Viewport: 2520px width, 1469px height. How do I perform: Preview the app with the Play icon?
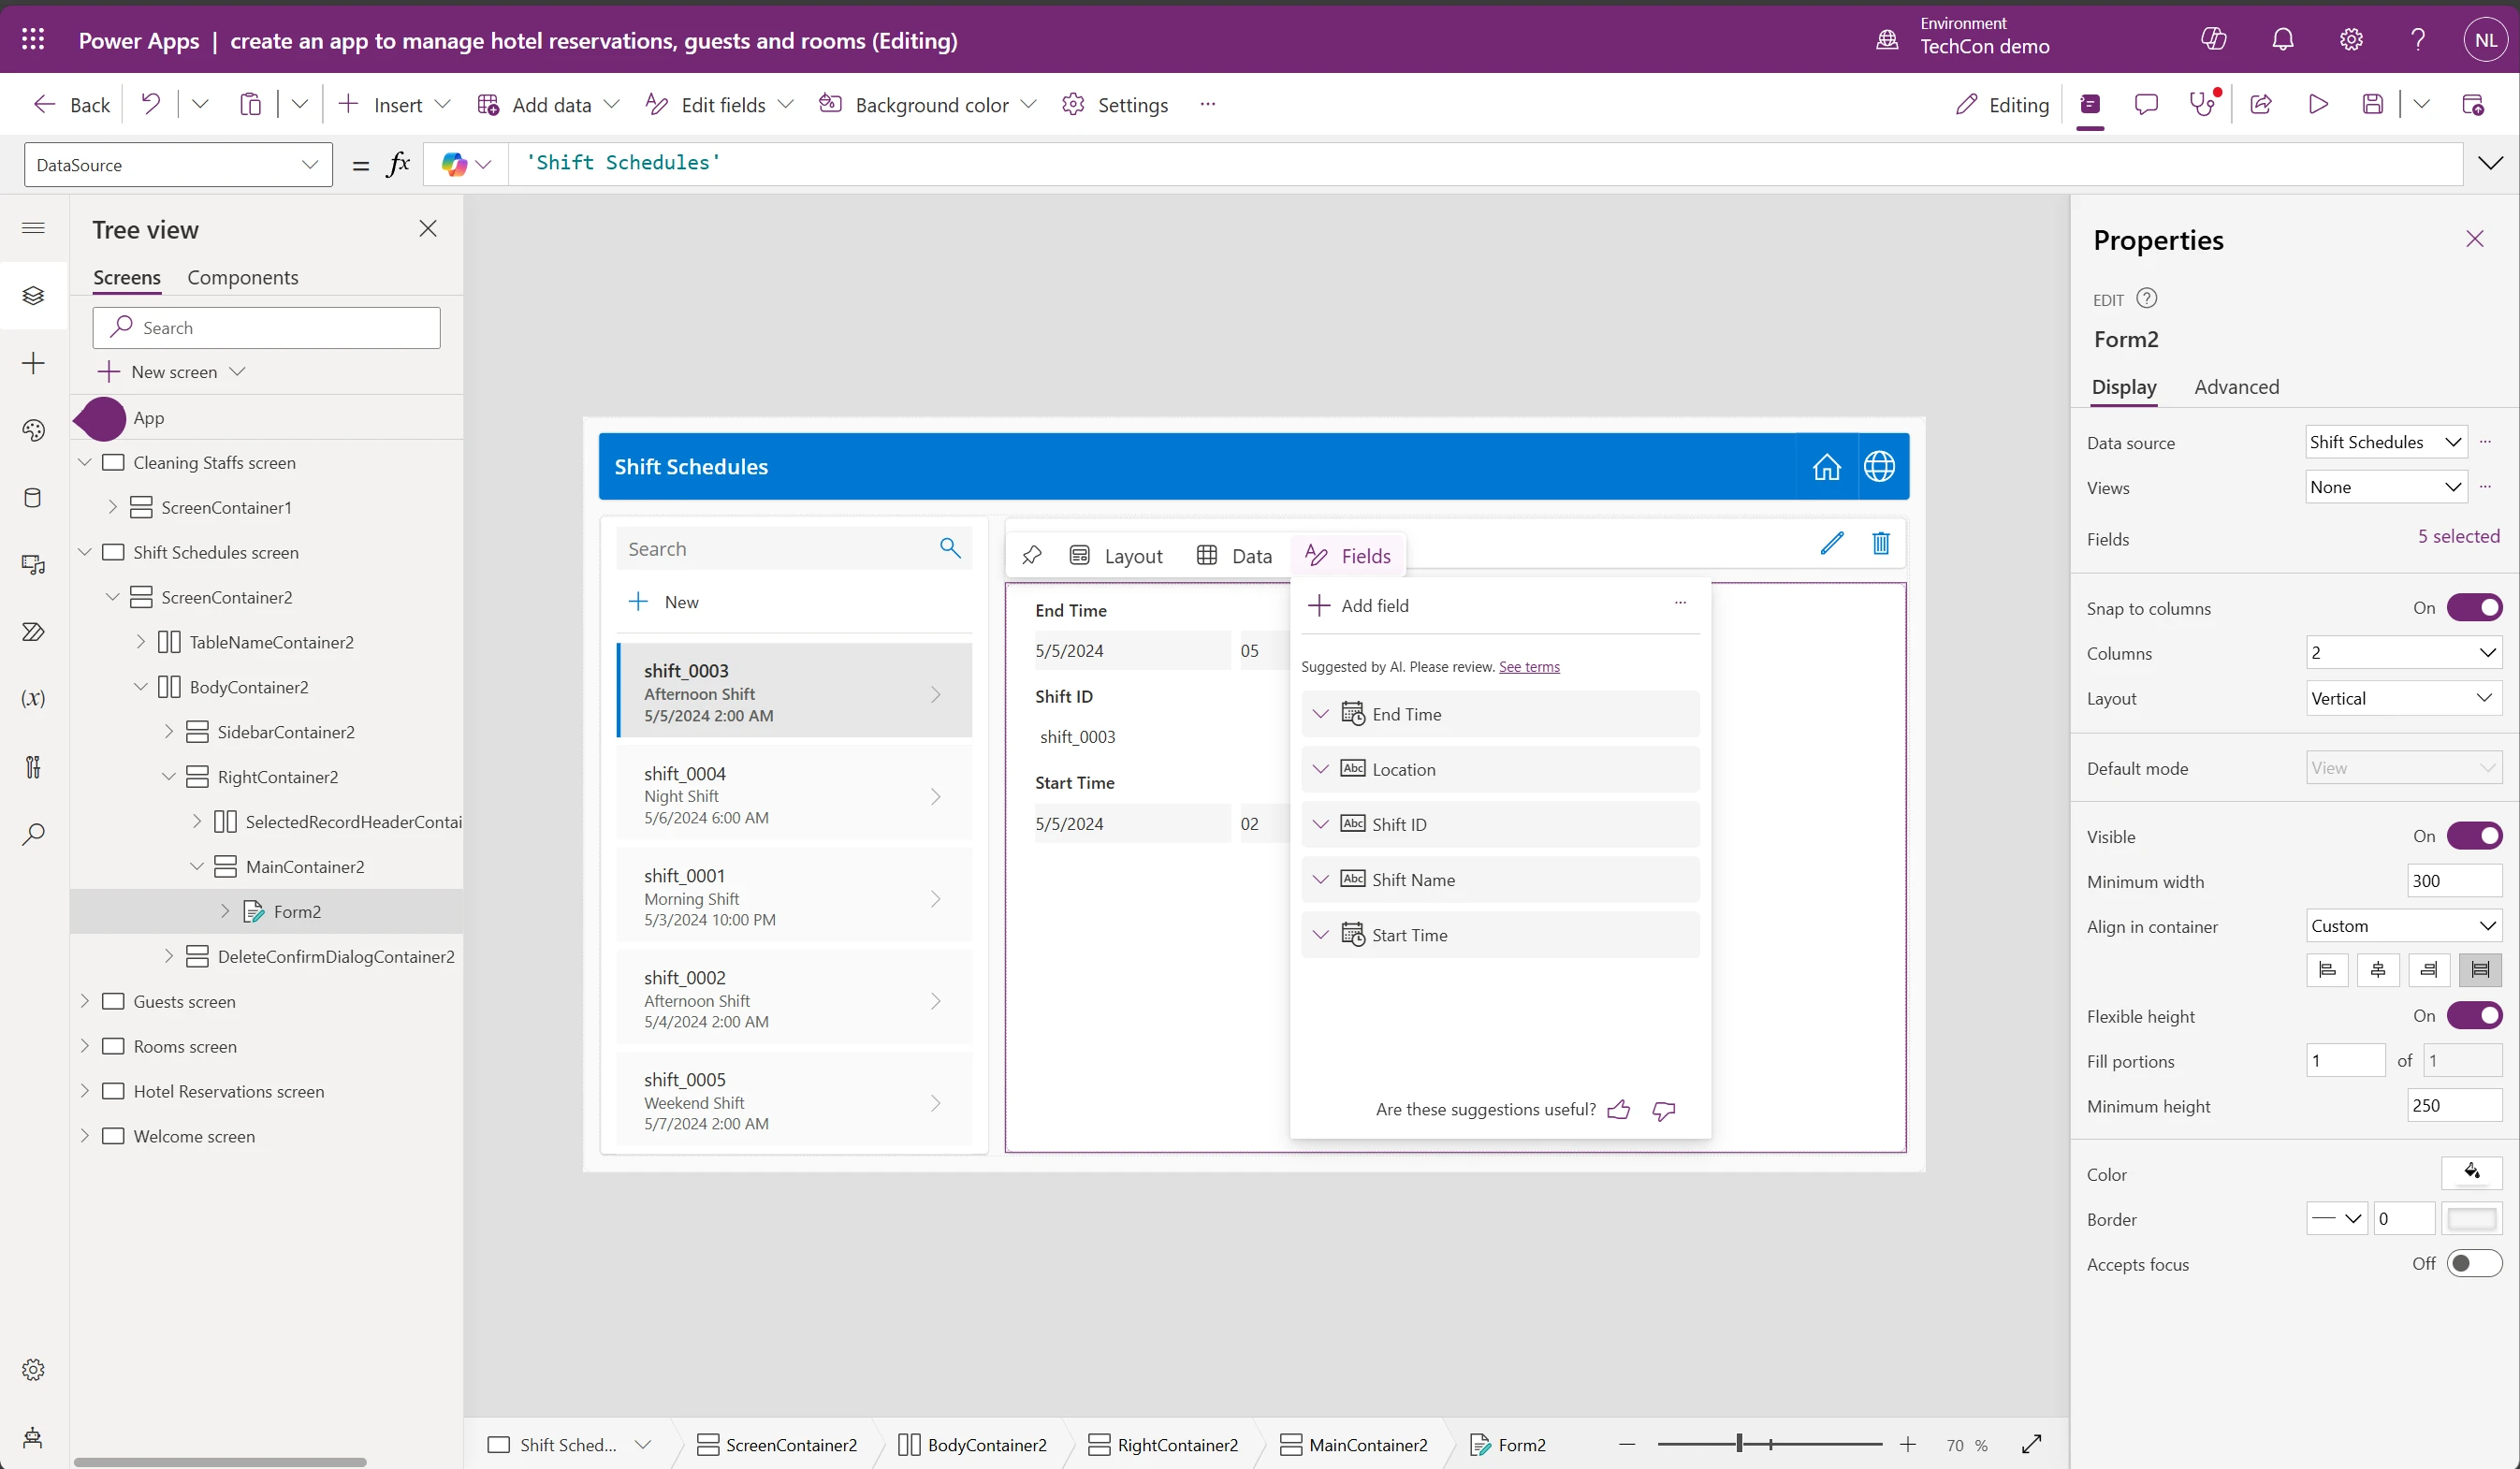(x=2319, y=104)
